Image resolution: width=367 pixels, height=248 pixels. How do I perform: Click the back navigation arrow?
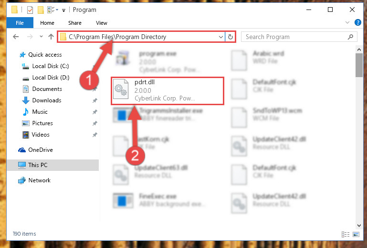coord(16,37)
